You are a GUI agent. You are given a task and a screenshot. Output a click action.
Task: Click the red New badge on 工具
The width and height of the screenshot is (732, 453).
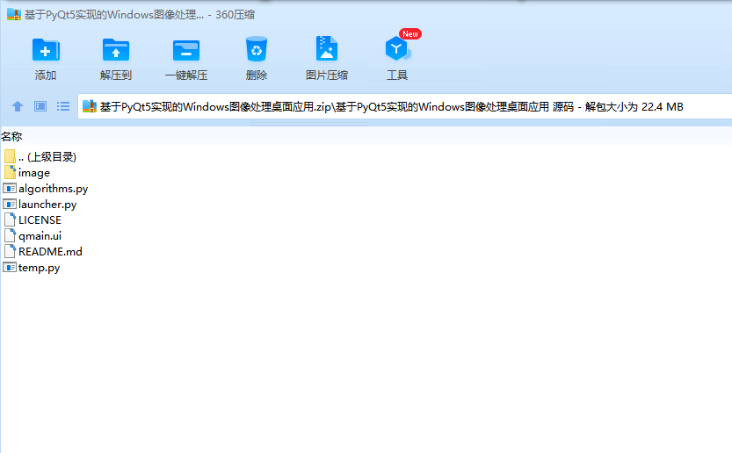(409, 34)
